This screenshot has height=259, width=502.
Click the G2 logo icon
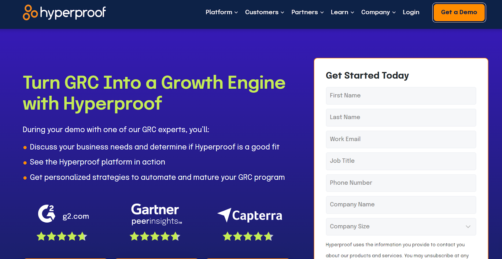point(47,214)
